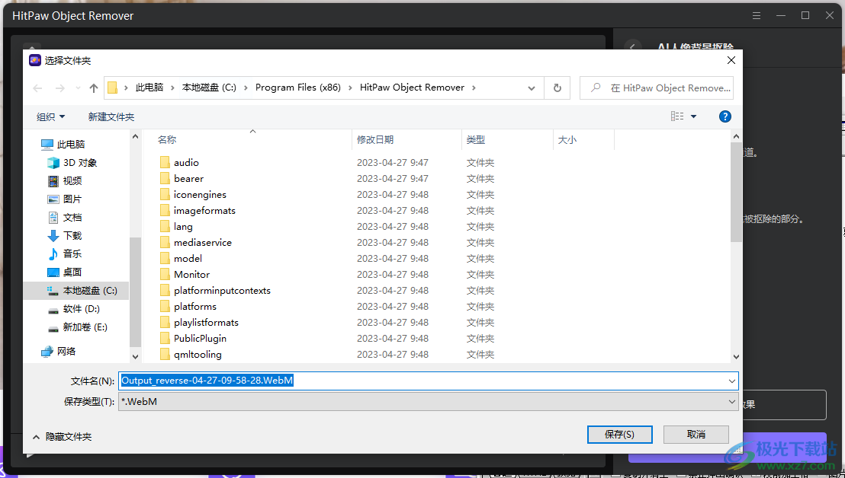Go back with the dialog's back arrow
The height and width of the screenshot is (478, 845).
pyautogui.click(x=37, y=88)
